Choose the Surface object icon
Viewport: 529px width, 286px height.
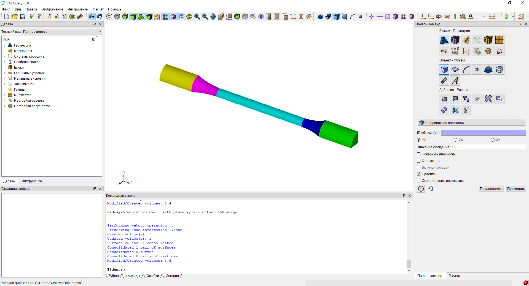tap(455, 69)
